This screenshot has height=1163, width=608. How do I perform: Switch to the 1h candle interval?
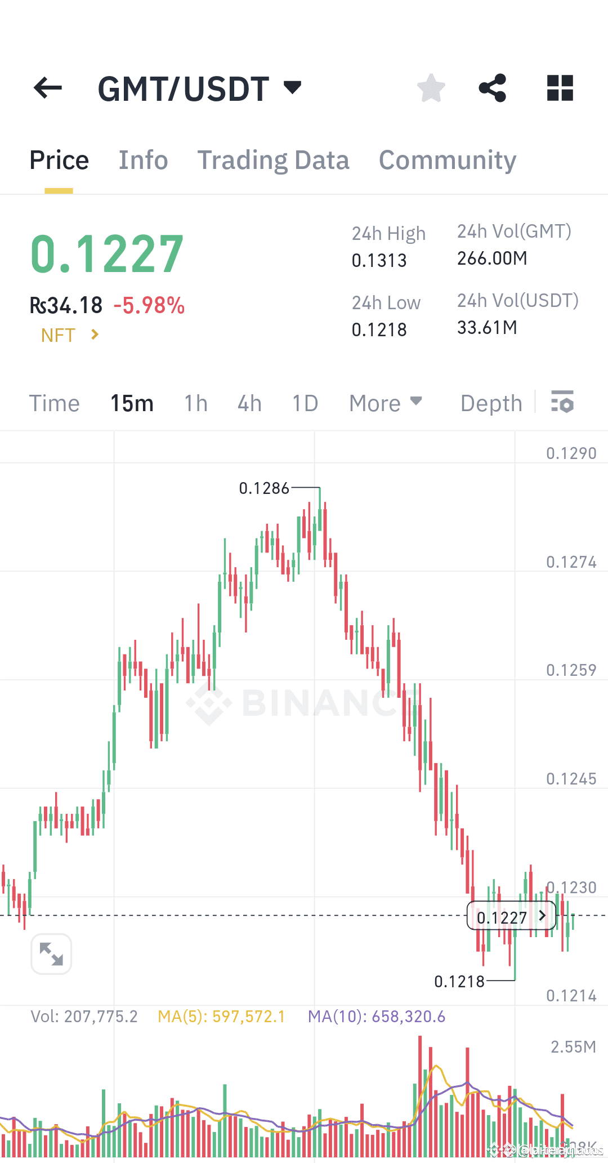point(195,403)
